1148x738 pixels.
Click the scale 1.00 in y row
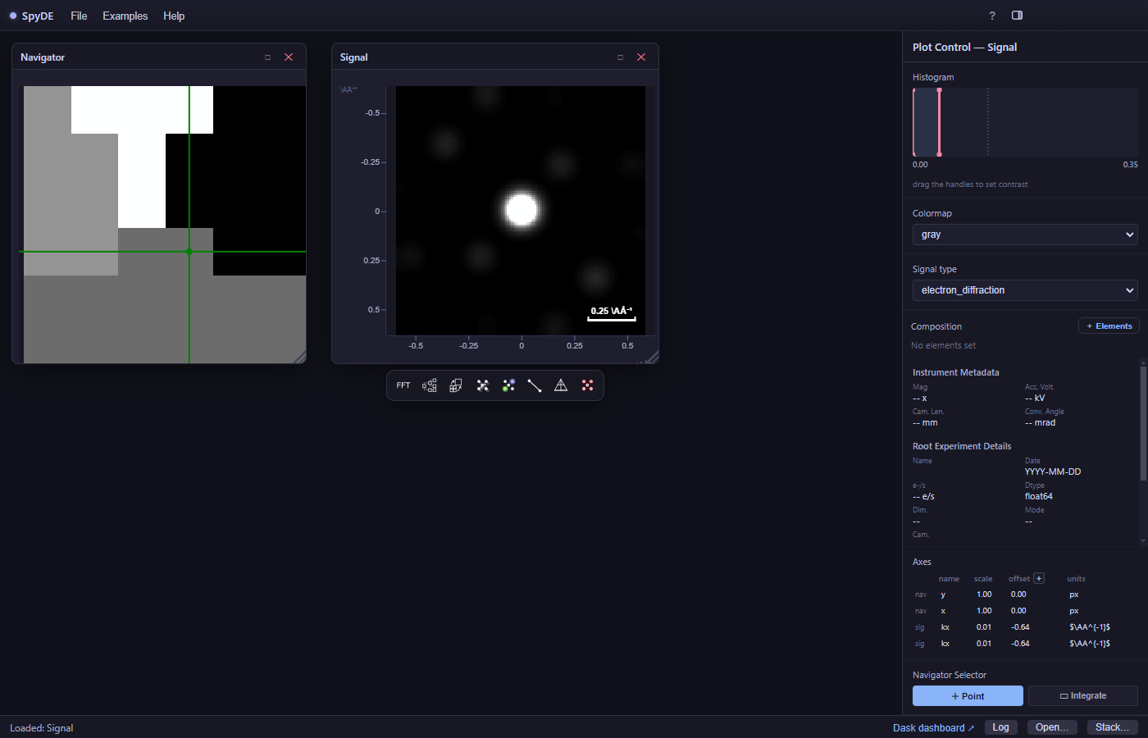984,594
